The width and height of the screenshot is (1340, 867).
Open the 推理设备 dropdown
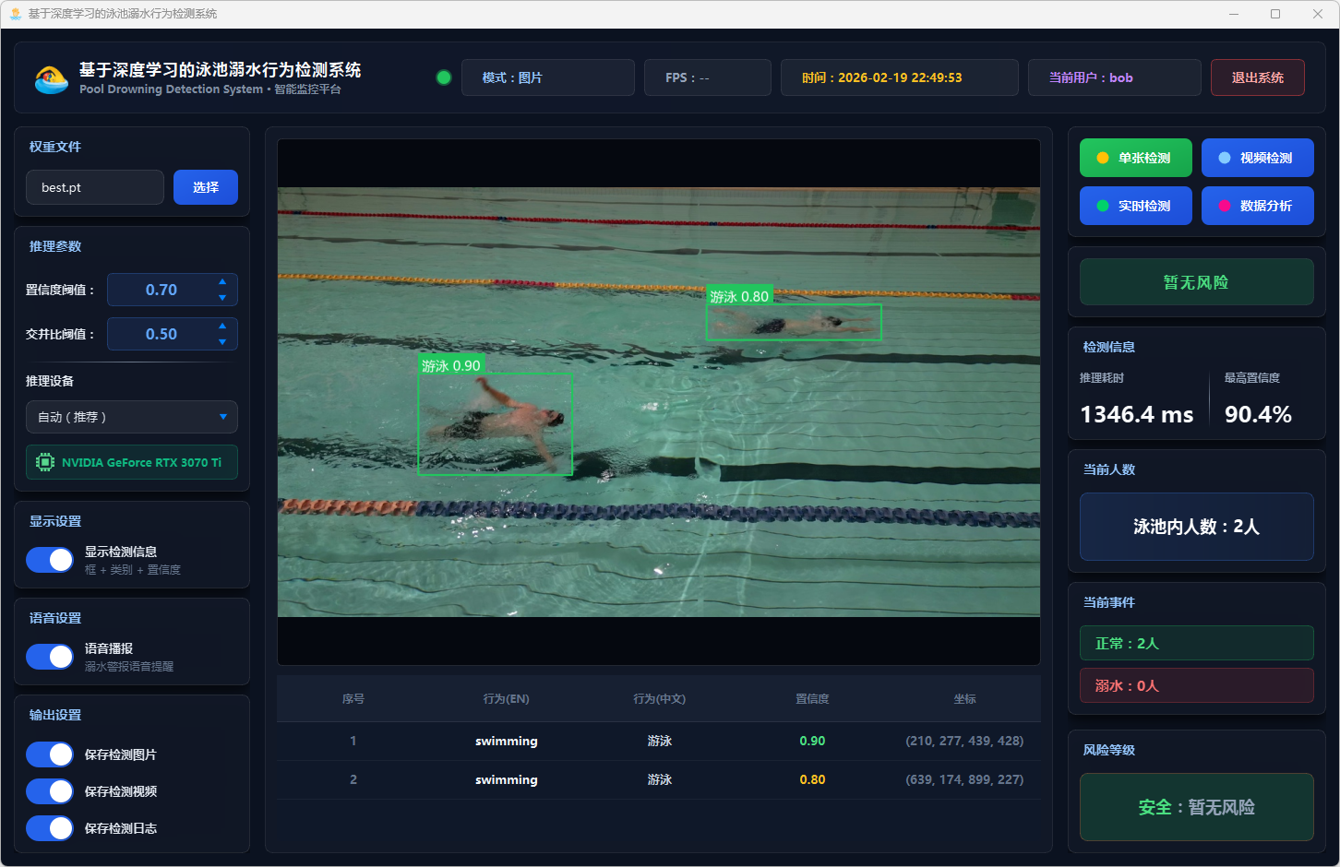[131, 417]
